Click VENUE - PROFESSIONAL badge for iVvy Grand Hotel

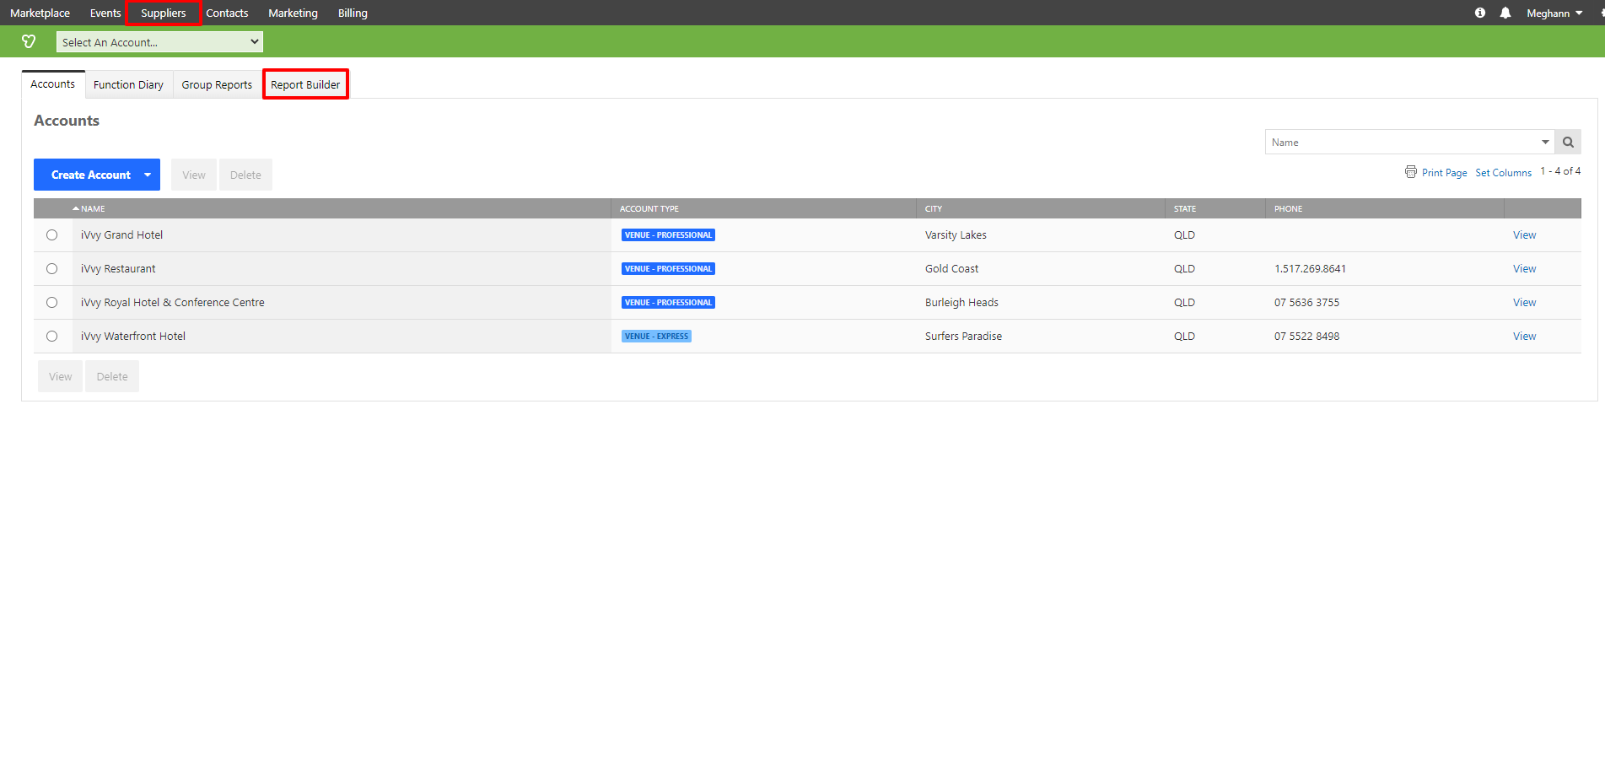668,235
